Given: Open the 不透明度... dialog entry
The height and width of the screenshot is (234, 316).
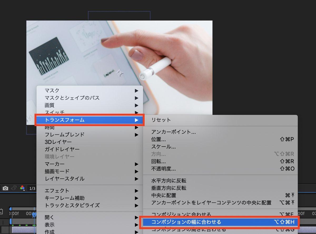Looking at the screenshot, I should (163, 169).
